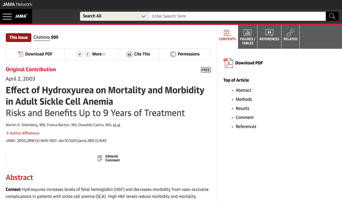Open the Permissions link
The image size is (342, 203).
point(185,54)
